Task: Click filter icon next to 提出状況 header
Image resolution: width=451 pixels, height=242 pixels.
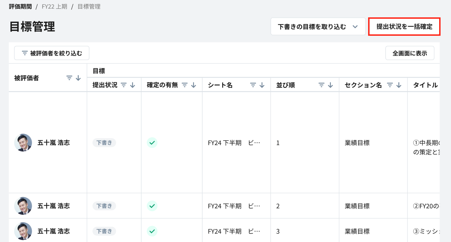Action: (124, 85)
